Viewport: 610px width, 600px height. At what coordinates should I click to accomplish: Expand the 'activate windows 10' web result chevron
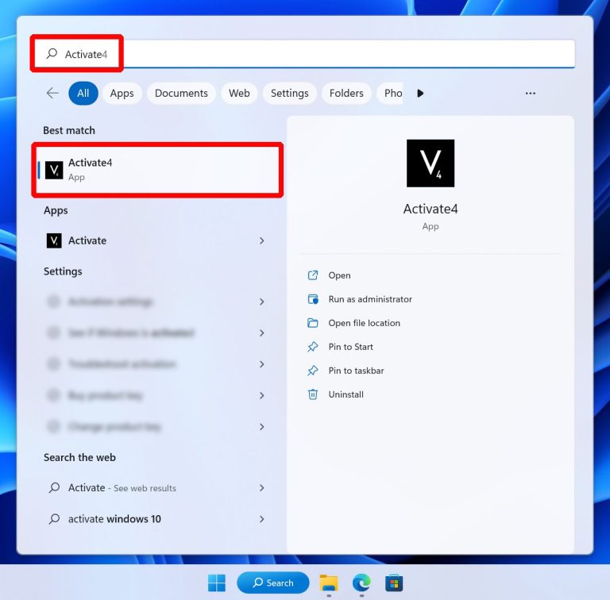click(262, 519)
